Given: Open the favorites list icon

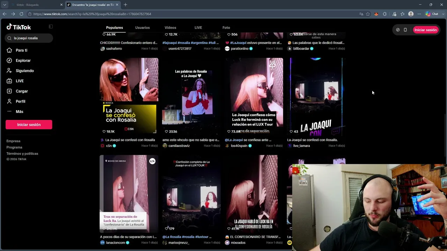Looking at the screenshot, I should [x=402, y=14].
